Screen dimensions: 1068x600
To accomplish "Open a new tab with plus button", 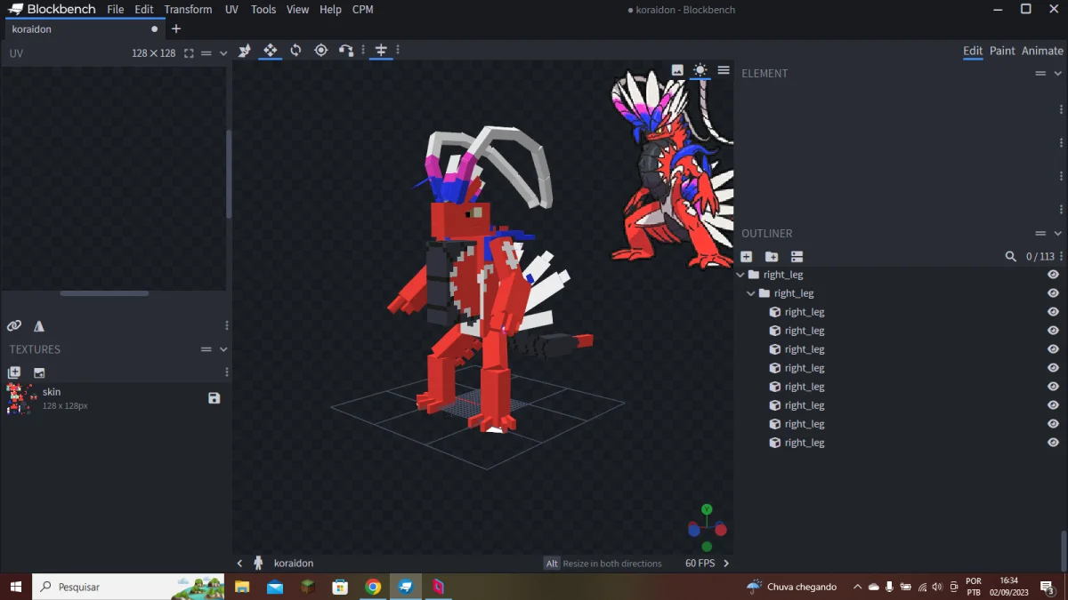I will pos(176,29).
